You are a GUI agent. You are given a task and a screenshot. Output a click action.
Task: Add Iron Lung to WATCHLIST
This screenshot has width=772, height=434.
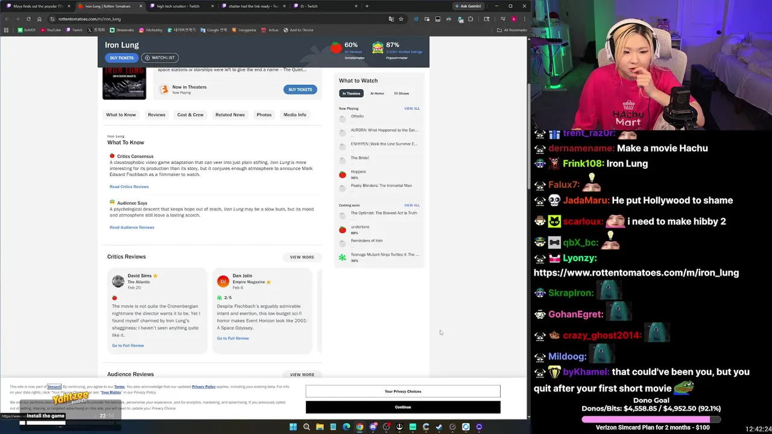click(160, 58)
